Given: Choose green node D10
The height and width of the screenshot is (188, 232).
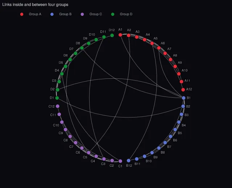Looking at the screenshot, I should [x=96, y=39].
